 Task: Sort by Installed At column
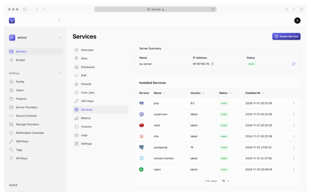255,93
